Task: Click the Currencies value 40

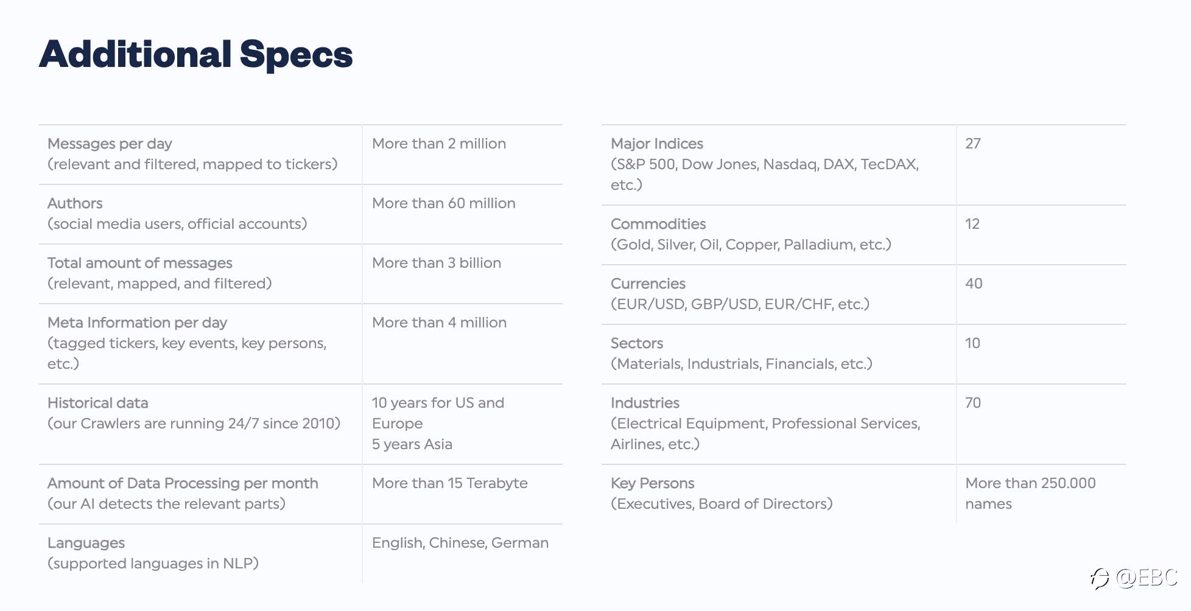Action: (974, 284)
